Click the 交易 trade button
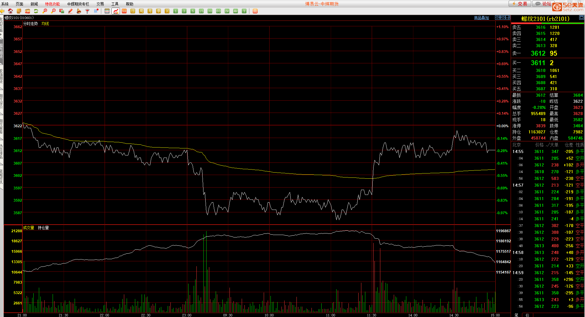Image resolution: width=585 pixels, height=317 pixels. (520, 4)
